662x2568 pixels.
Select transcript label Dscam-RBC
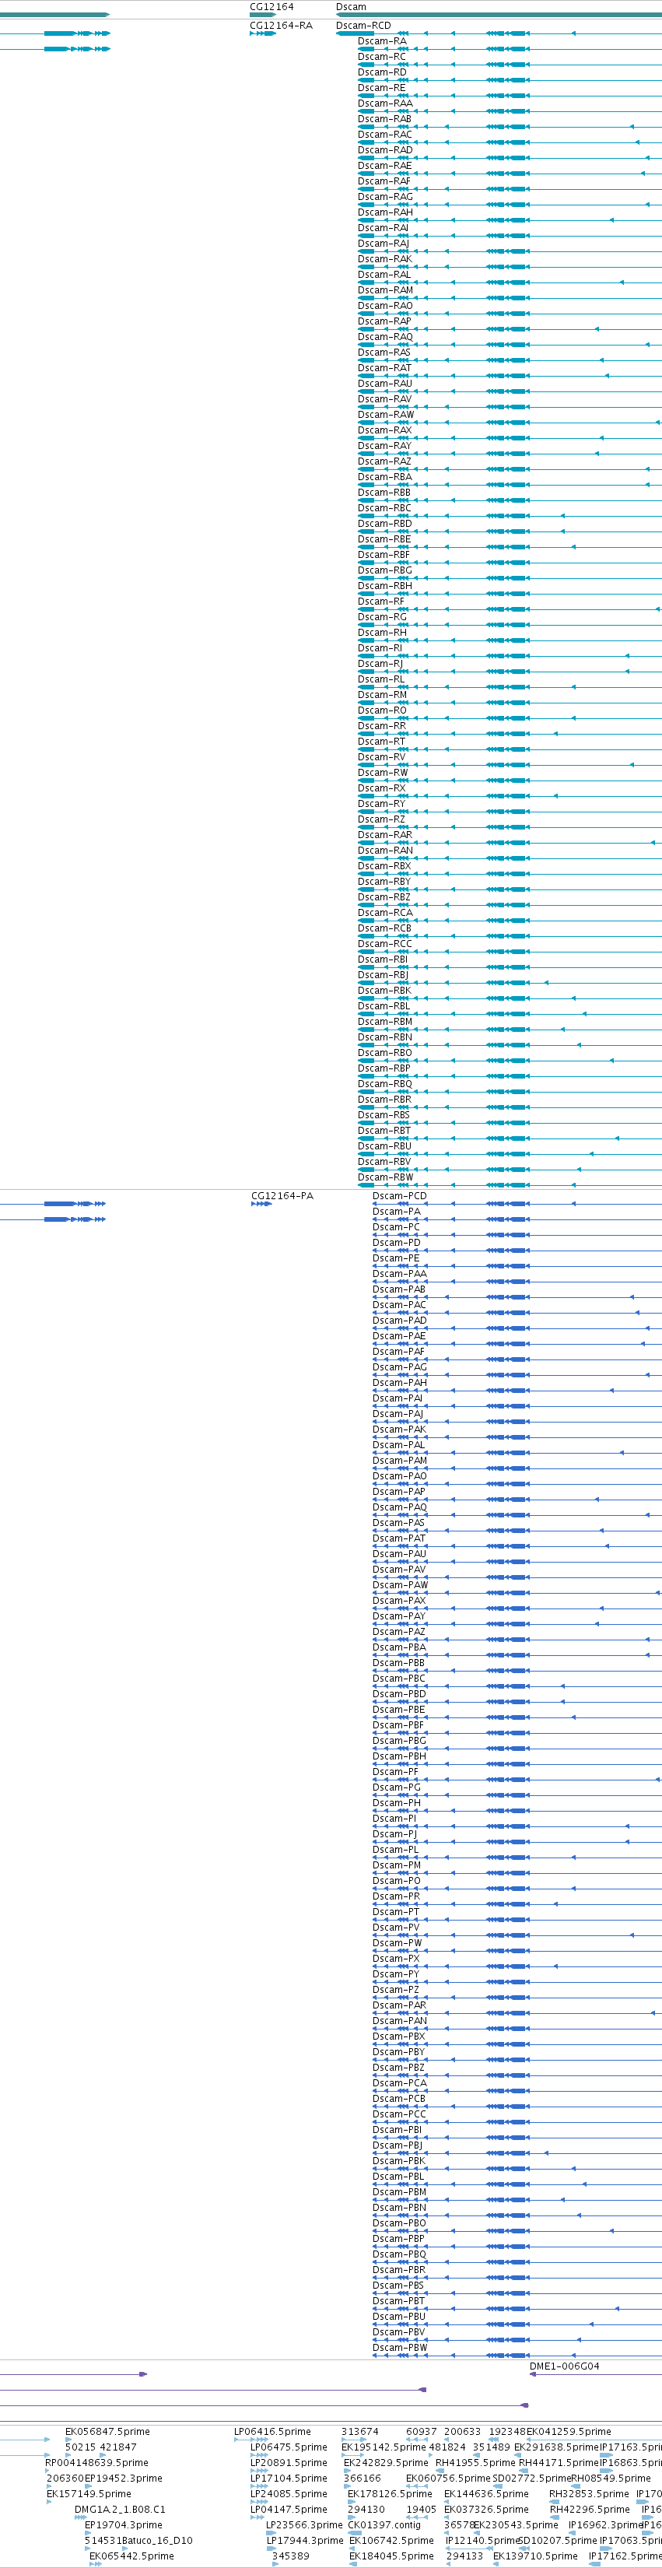(x=384, y=508)
